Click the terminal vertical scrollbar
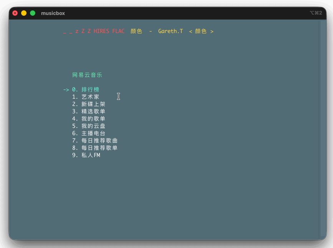The image size is (333, 248). [324, 129]
